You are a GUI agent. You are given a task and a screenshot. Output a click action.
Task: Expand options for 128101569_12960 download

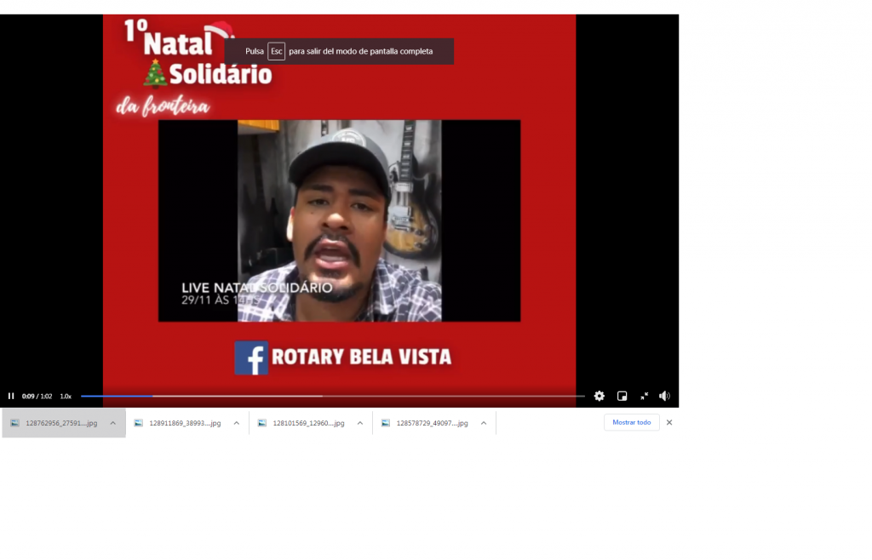[359, 423]
